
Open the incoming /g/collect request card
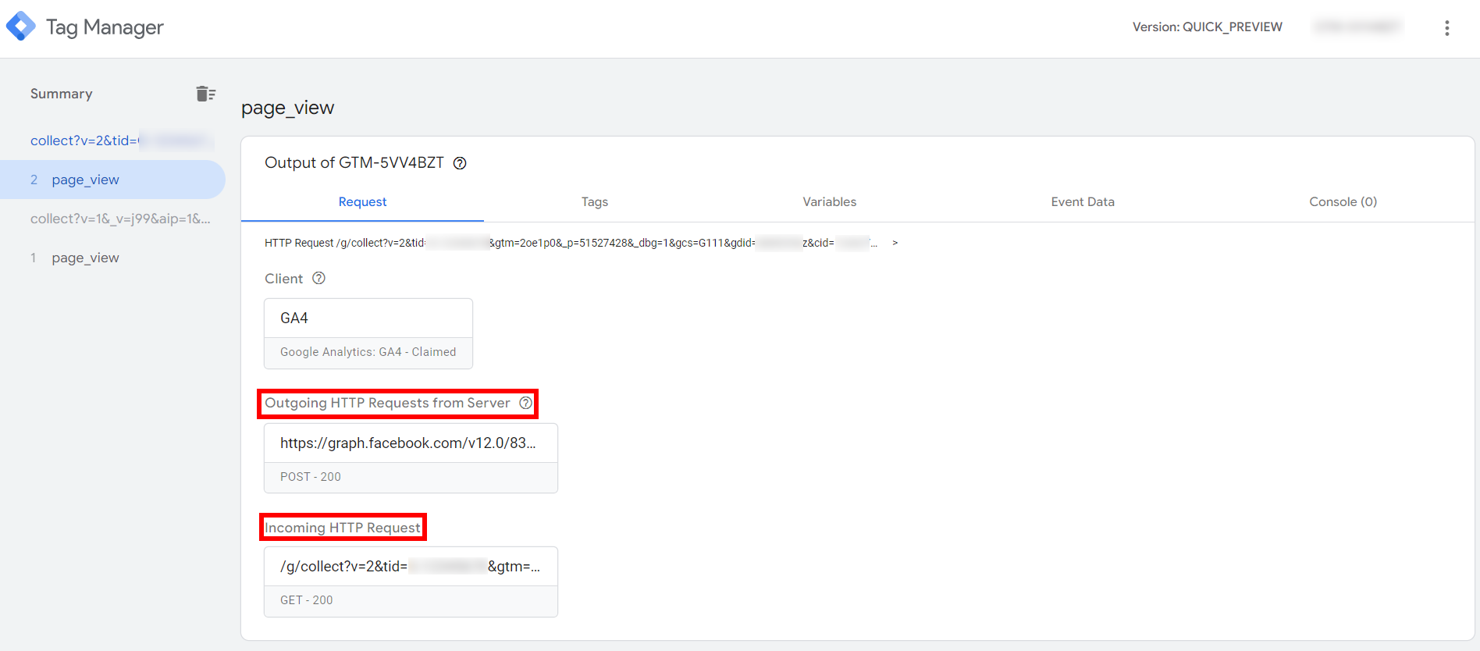pos(411,582)
